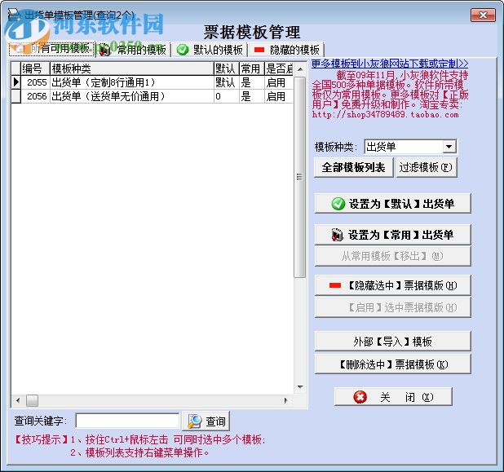The width and height of the screenshot is (504, 472).
Task: Switch to 所有可用模板 tab
Action: click(x=52, y=49)
